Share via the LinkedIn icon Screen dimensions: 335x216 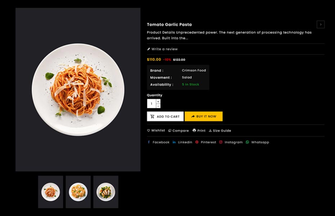174,142
